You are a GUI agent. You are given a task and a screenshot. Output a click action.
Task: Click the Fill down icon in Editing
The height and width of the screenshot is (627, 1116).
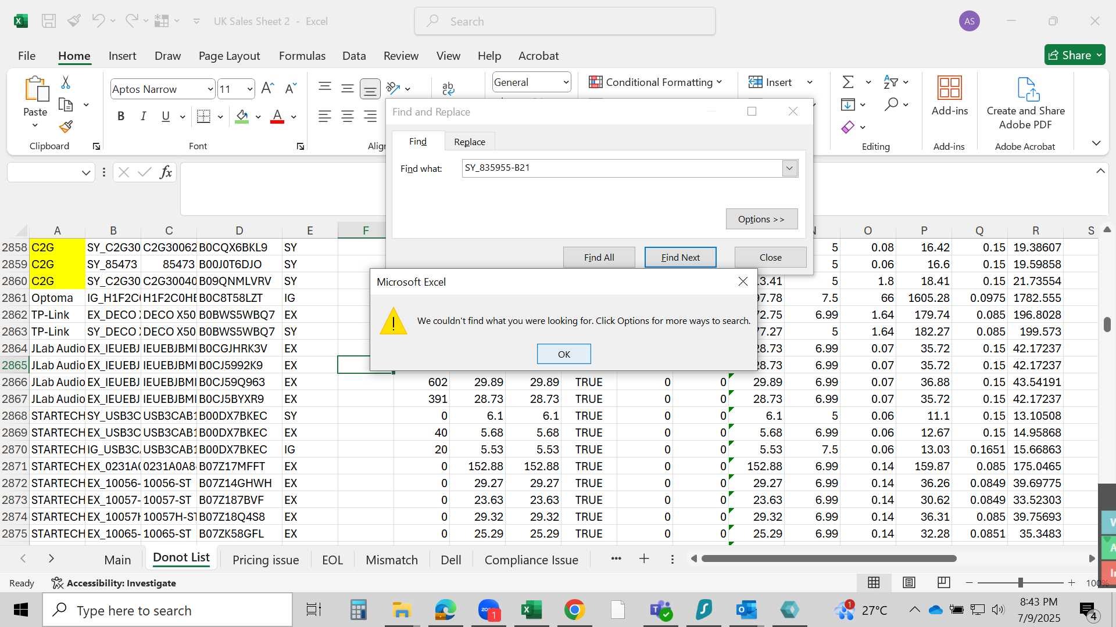tap(848, 105)
